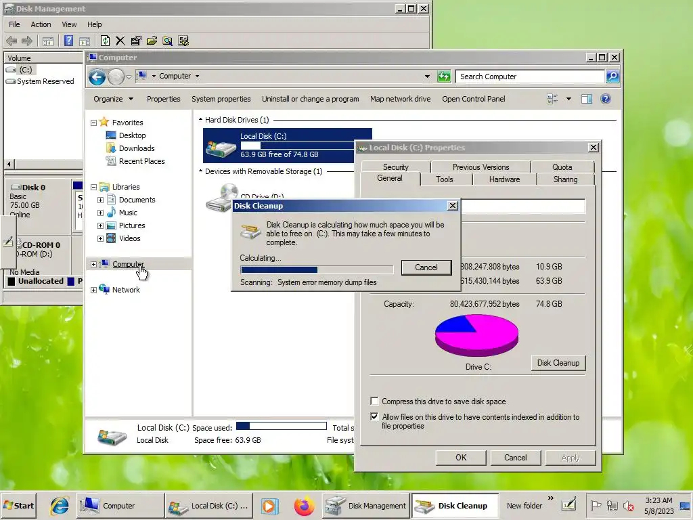693x520 pixels.
Task: Click the Back arrow in Disk Management toolbar
Action: tap(12, 41)
